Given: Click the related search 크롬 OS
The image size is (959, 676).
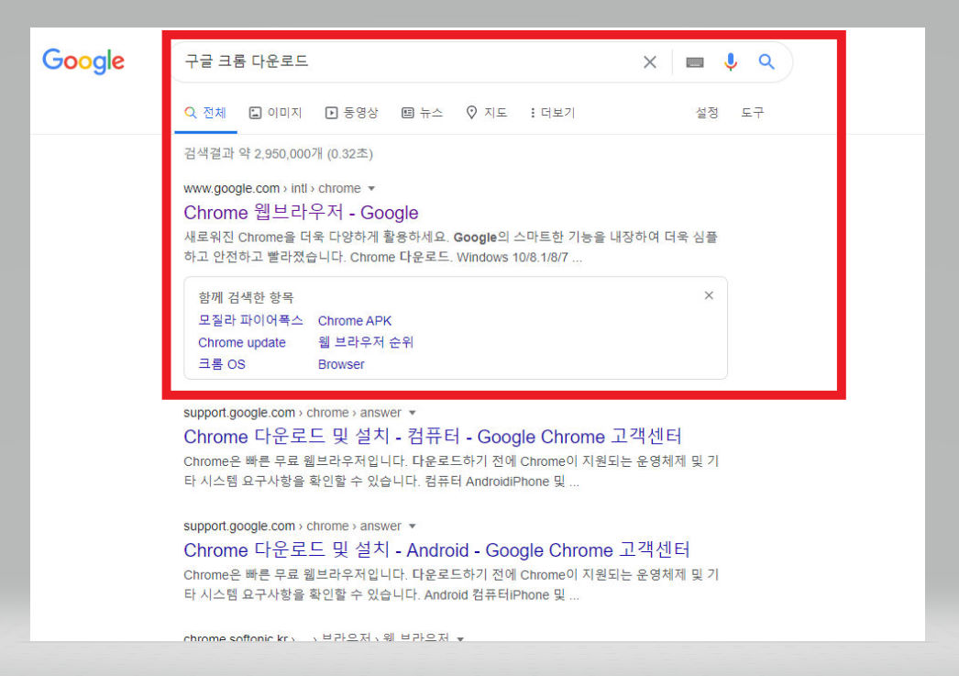Looking at the screenshot, I should 221,364.
